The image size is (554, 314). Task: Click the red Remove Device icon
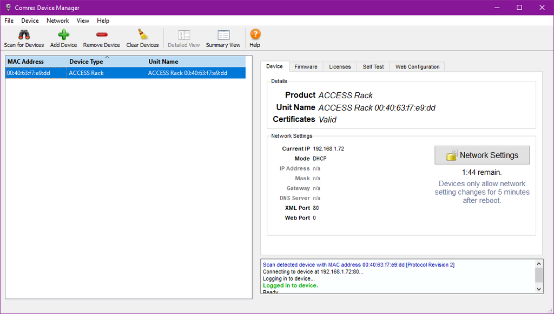(102, 35)
